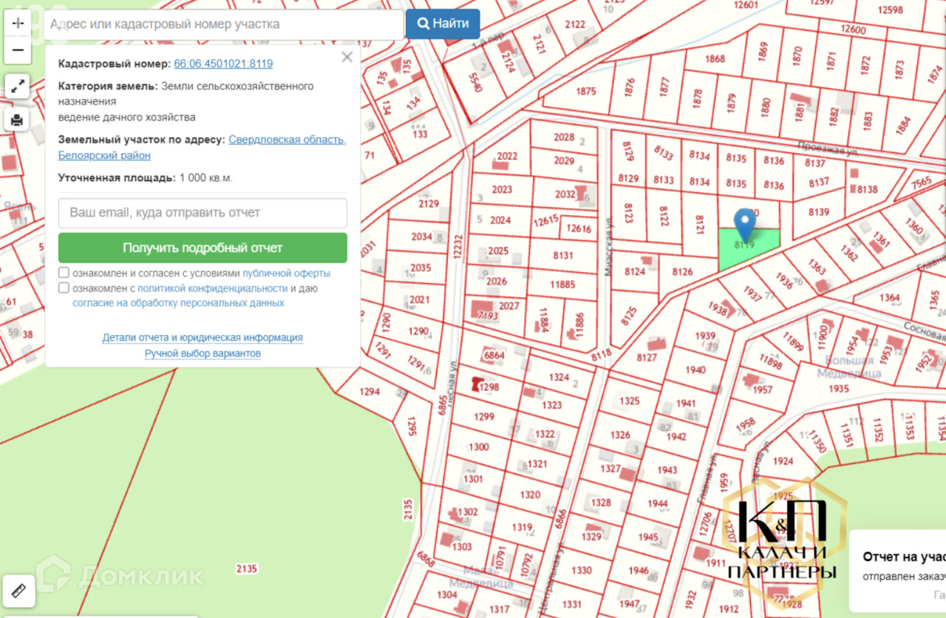Click parcel number 2022 on map
Viewport: 946px width, 618px height.
[507, 156]
